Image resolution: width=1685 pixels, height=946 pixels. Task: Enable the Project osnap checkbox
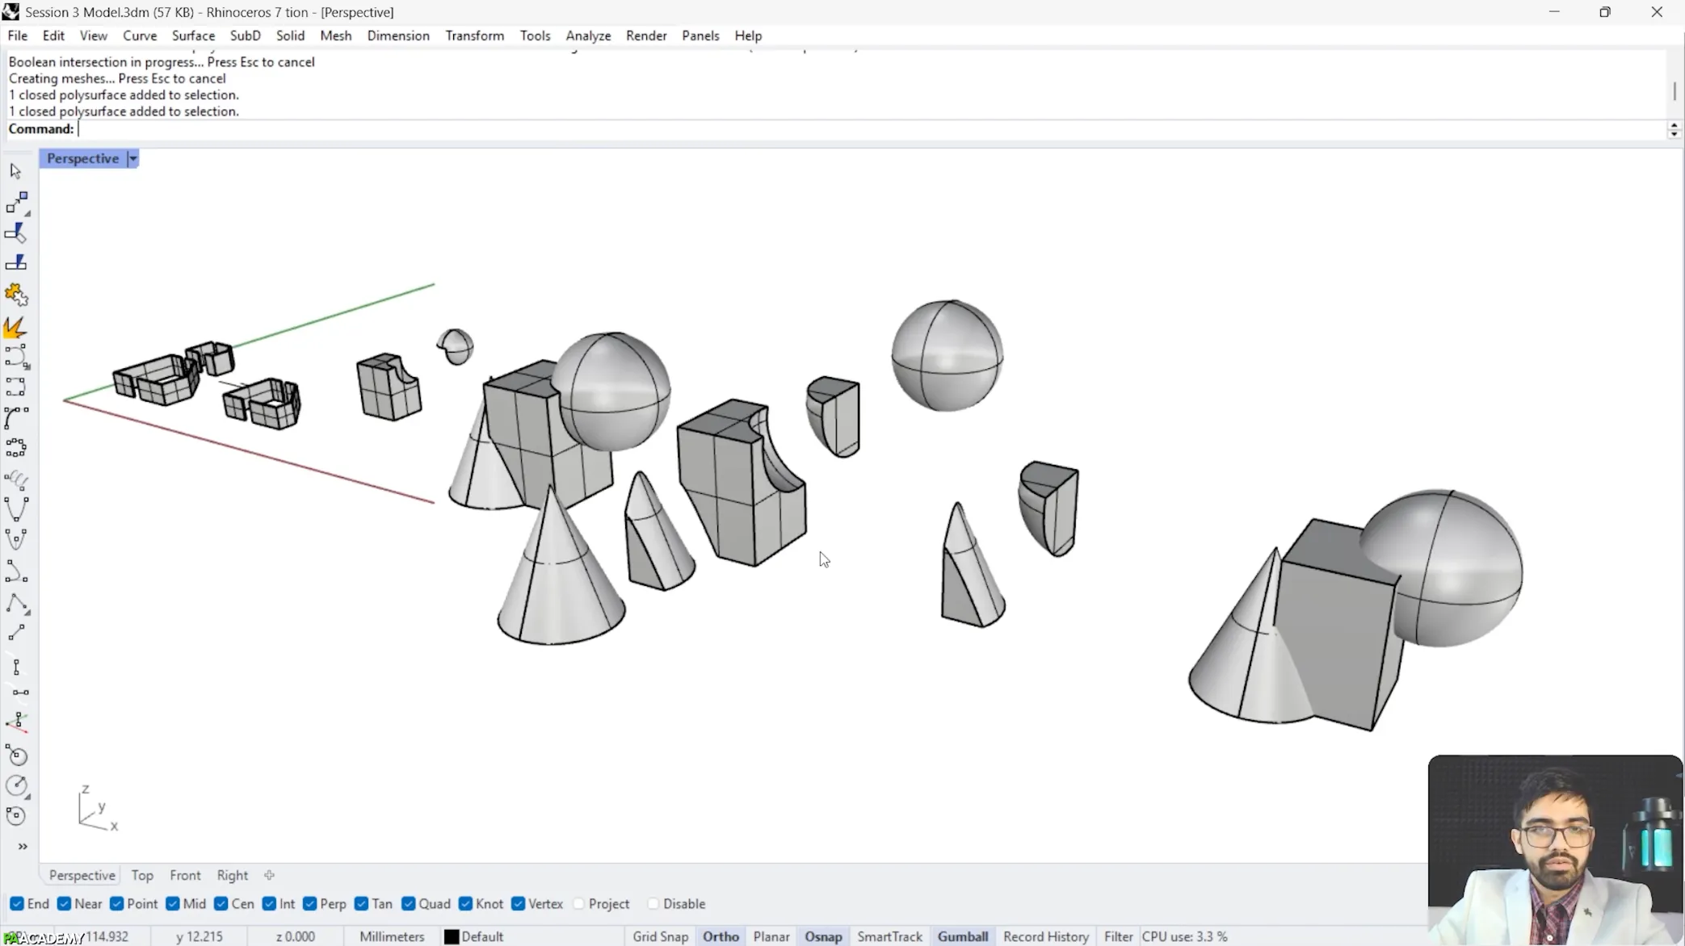click(578, 903)
